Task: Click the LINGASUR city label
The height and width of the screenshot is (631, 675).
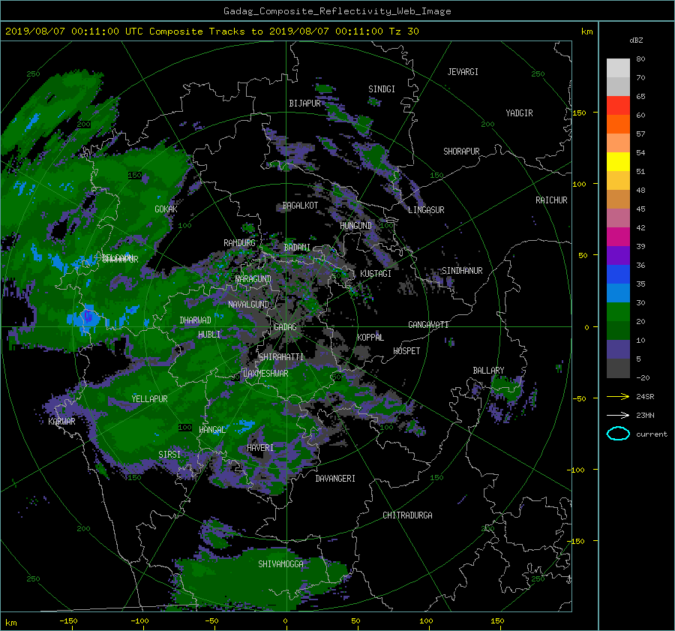Action: coord(426,210)
